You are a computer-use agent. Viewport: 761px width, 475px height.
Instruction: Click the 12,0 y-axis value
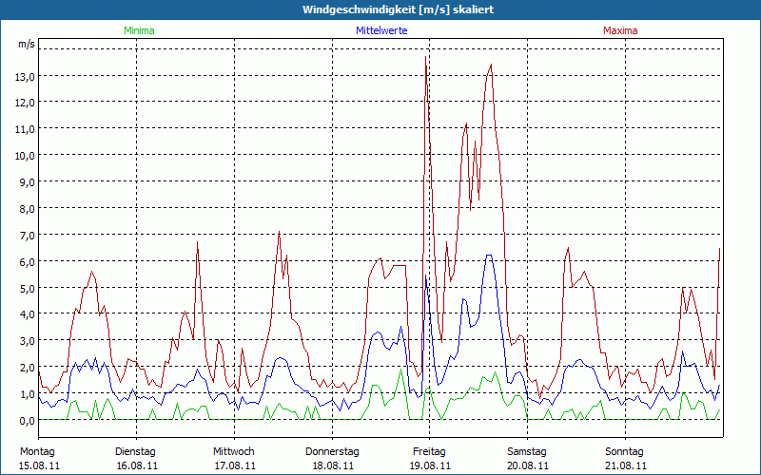pos(27,103)
